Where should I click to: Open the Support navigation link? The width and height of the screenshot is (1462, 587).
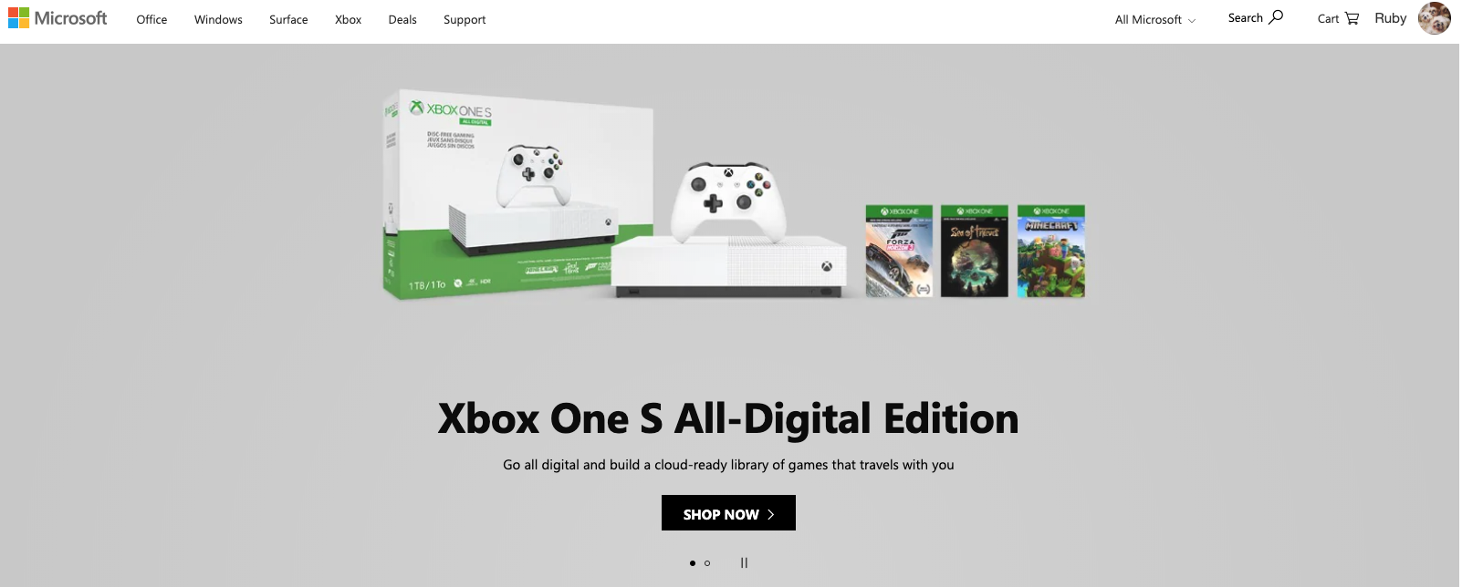point(465,19)
